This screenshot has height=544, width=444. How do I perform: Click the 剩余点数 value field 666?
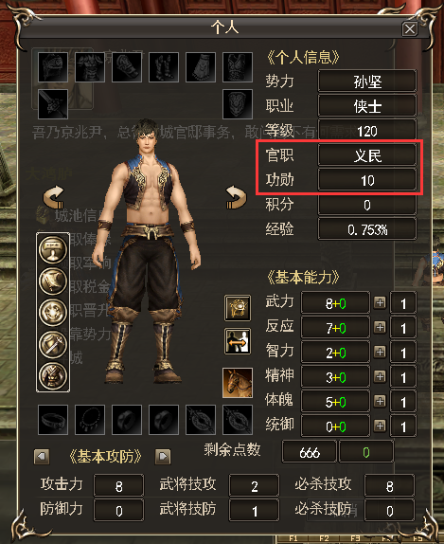click(x=310, y=452)
